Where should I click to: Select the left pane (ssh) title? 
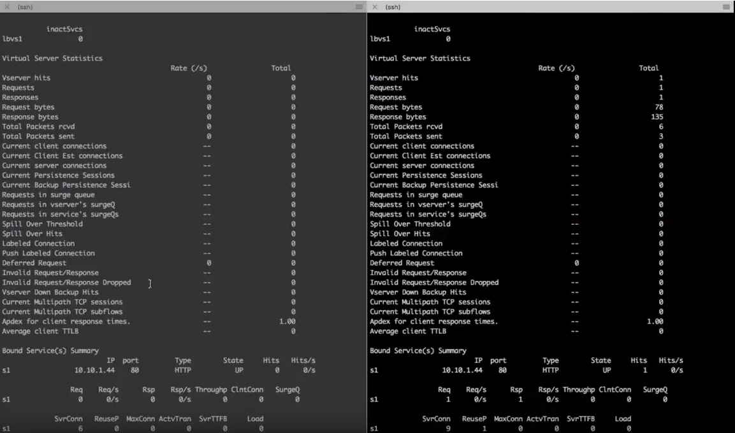pyautogui.click(x=26, y=6)
